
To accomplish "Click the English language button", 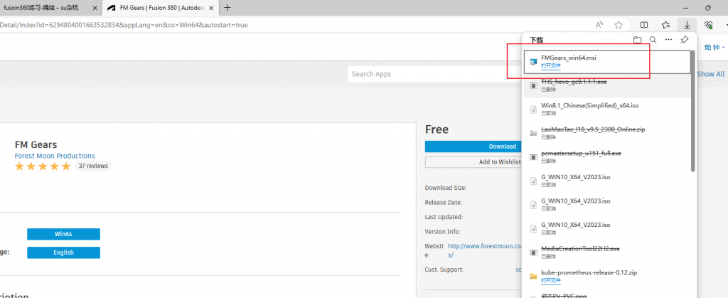I will click(x=63, y=252).
